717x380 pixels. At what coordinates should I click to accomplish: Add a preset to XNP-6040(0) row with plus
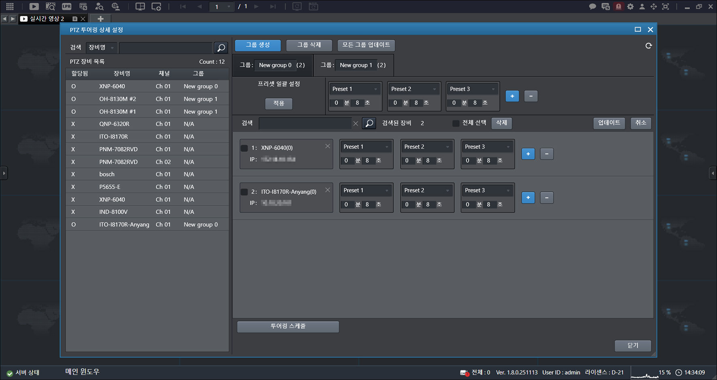(x=528, y=154)
